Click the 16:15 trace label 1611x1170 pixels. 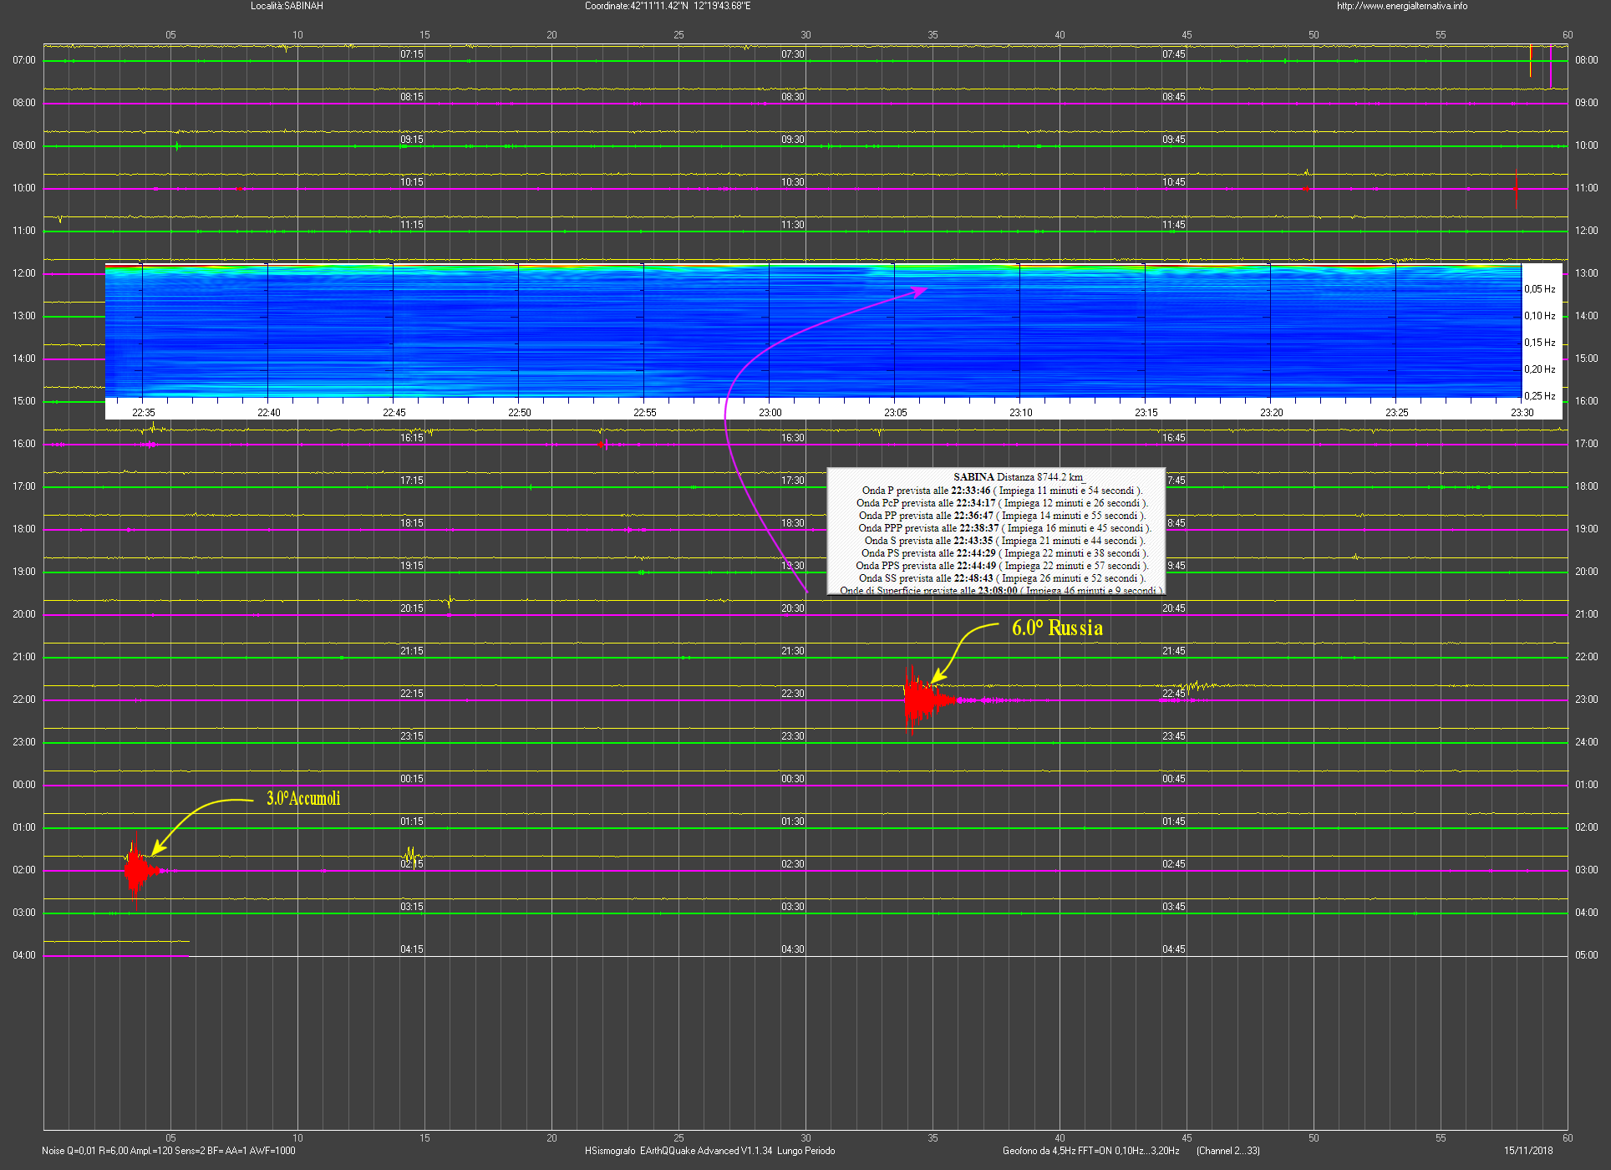pyautogui.click(x=412, y=438)
